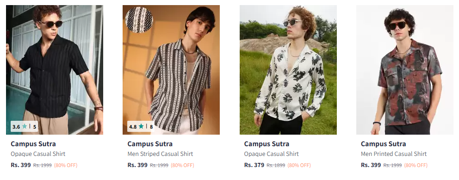
Task: Click 80% OFF label on printed shirt
Action: click(416, 165)
